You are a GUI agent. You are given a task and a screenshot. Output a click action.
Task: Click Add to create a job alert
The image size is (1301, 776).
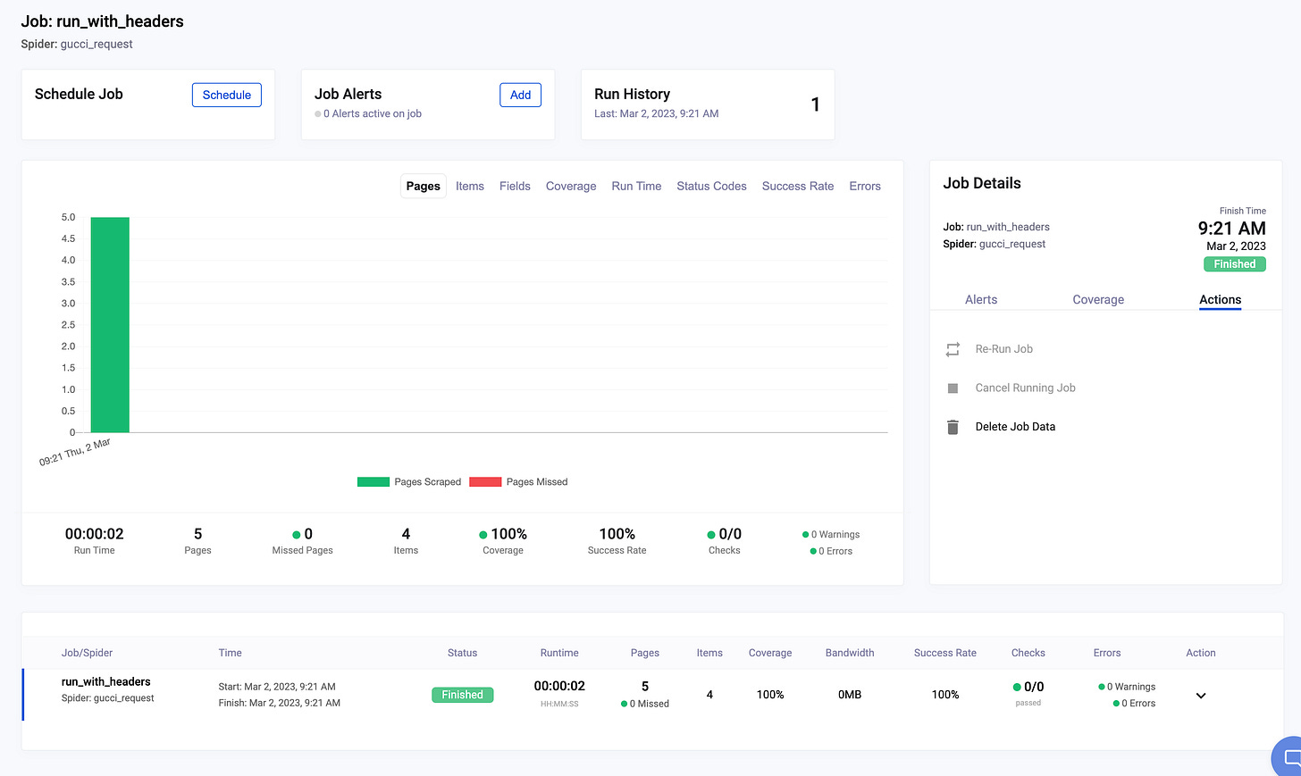click(x=520, y=94)
